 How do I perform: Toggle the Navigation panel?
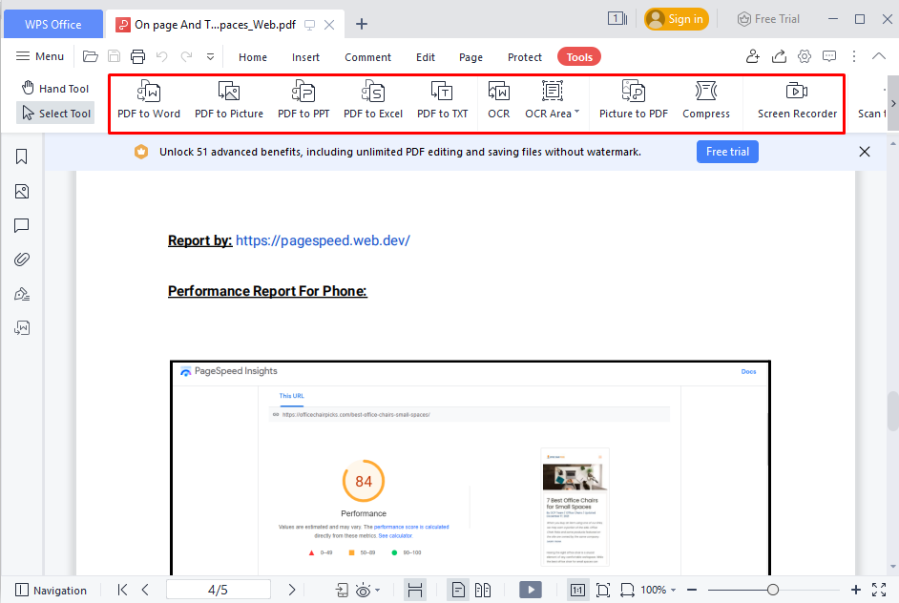[x=52, y=591]
